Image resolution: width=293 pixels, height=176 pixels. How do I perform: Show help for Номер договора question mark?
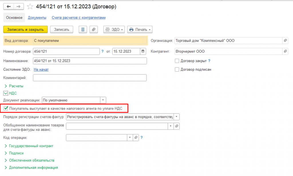click(102, 52)
